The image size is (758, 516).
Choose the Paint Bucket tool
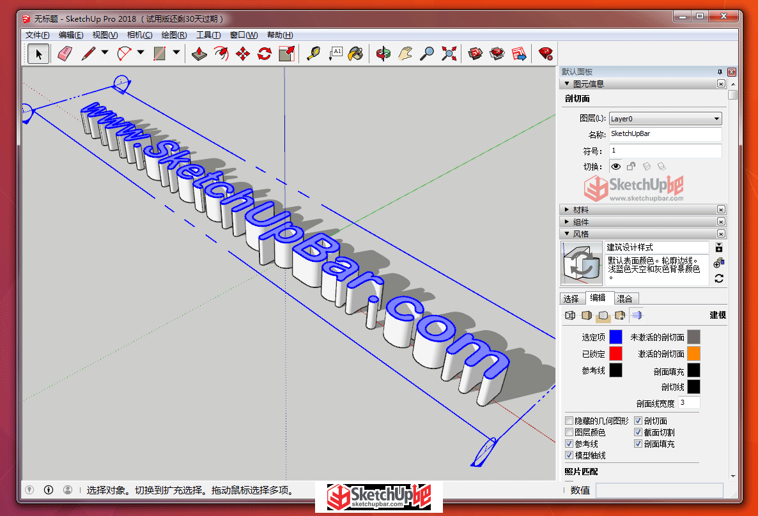356,54
